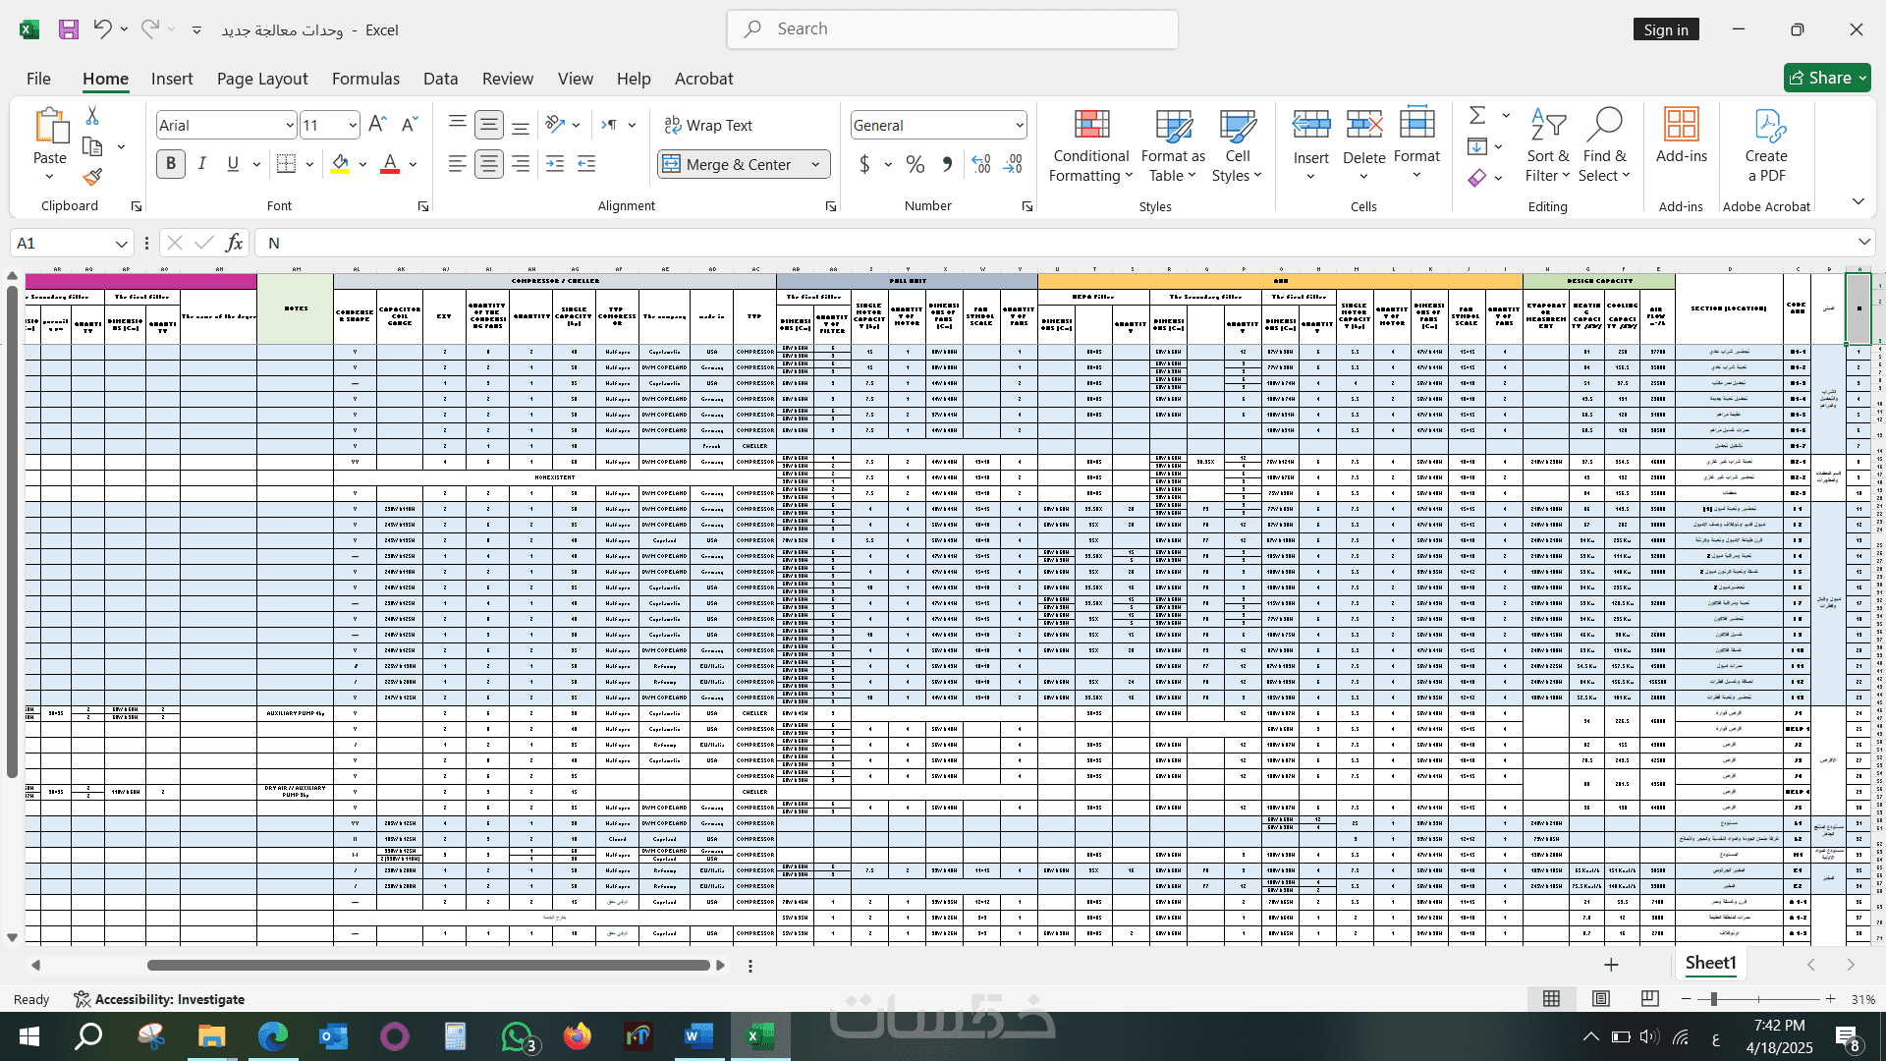Click the Conditional Formatting icon
This screenshot has width=1886, height=1061.
point(1091,125)
